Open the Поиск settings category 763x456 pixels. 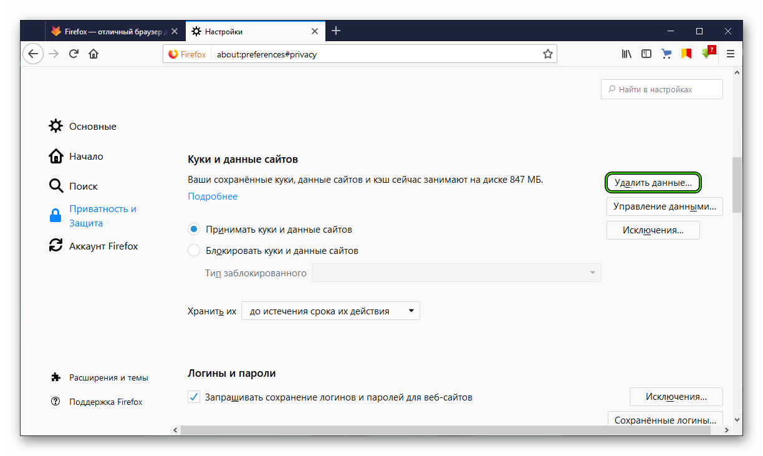pos(84,186)
